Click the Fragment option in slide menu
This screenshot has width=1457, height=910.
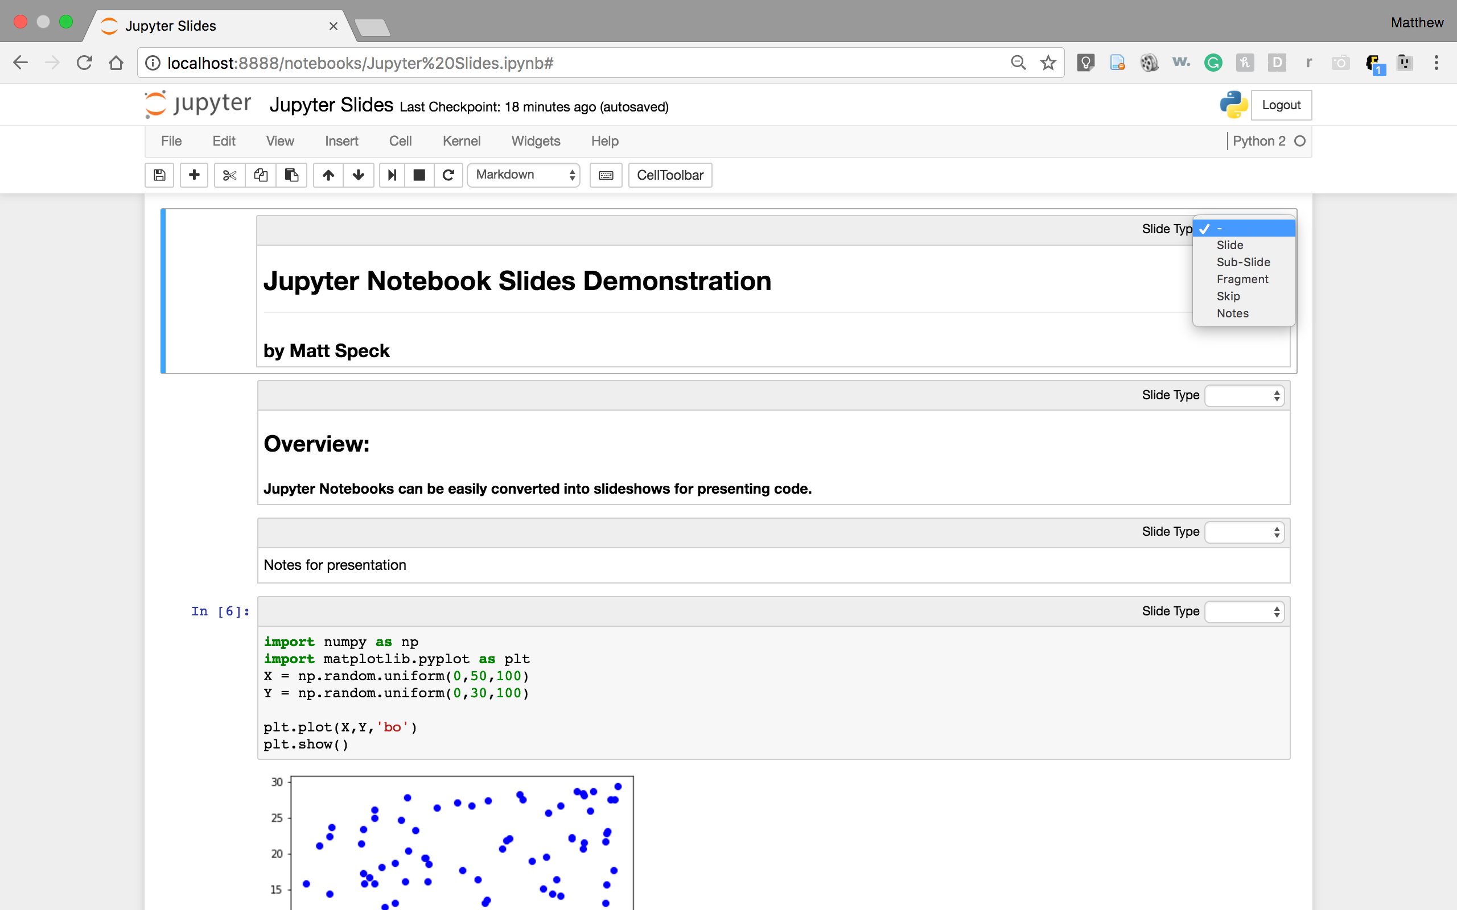click(1243, 279)
